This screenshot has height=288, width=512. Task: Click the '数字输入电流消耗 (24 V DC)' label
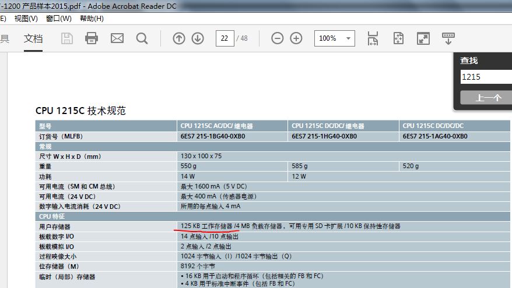pyautogui.click(x=80, y=207)
